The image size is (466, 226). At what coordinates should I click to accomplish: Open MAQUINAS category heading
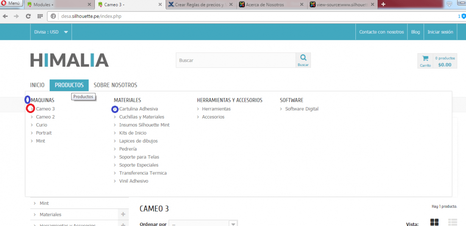click(42, 100)
